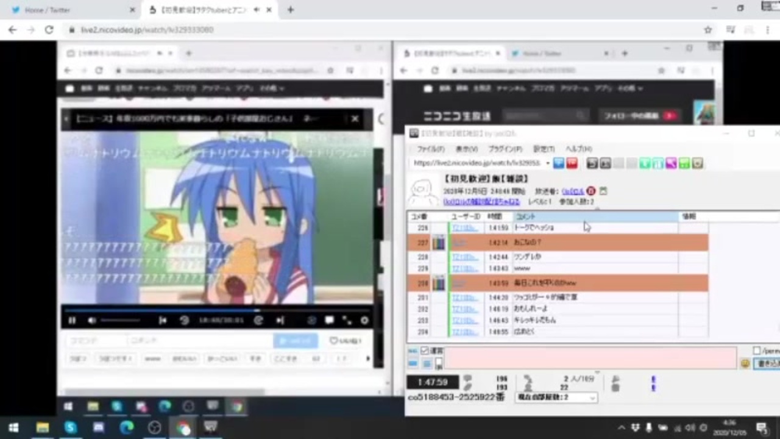The width and height of the screenshot is (780, 439).
Task: Open the 表示 menu in NCV
Action: (467, 149)
